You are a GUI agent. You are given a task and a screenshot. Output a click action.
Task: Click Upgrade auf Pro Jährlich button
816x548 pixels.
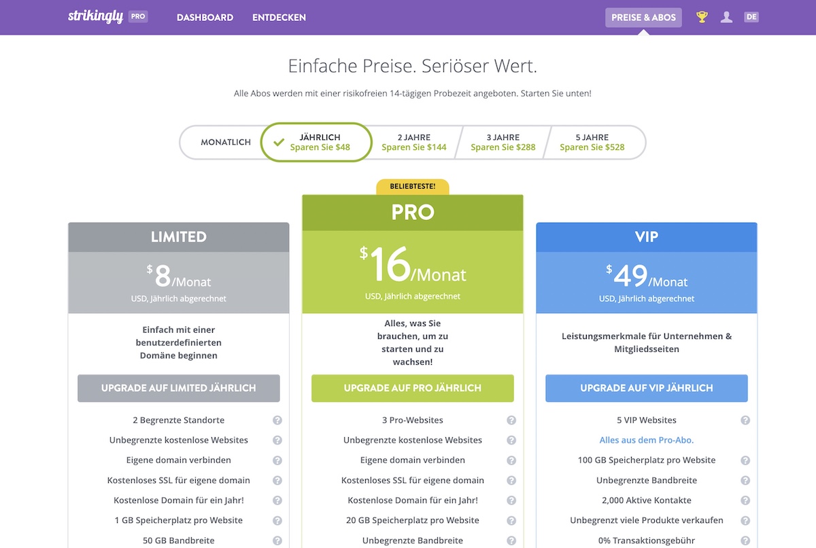pyautogui.click(x=413, y=388)
